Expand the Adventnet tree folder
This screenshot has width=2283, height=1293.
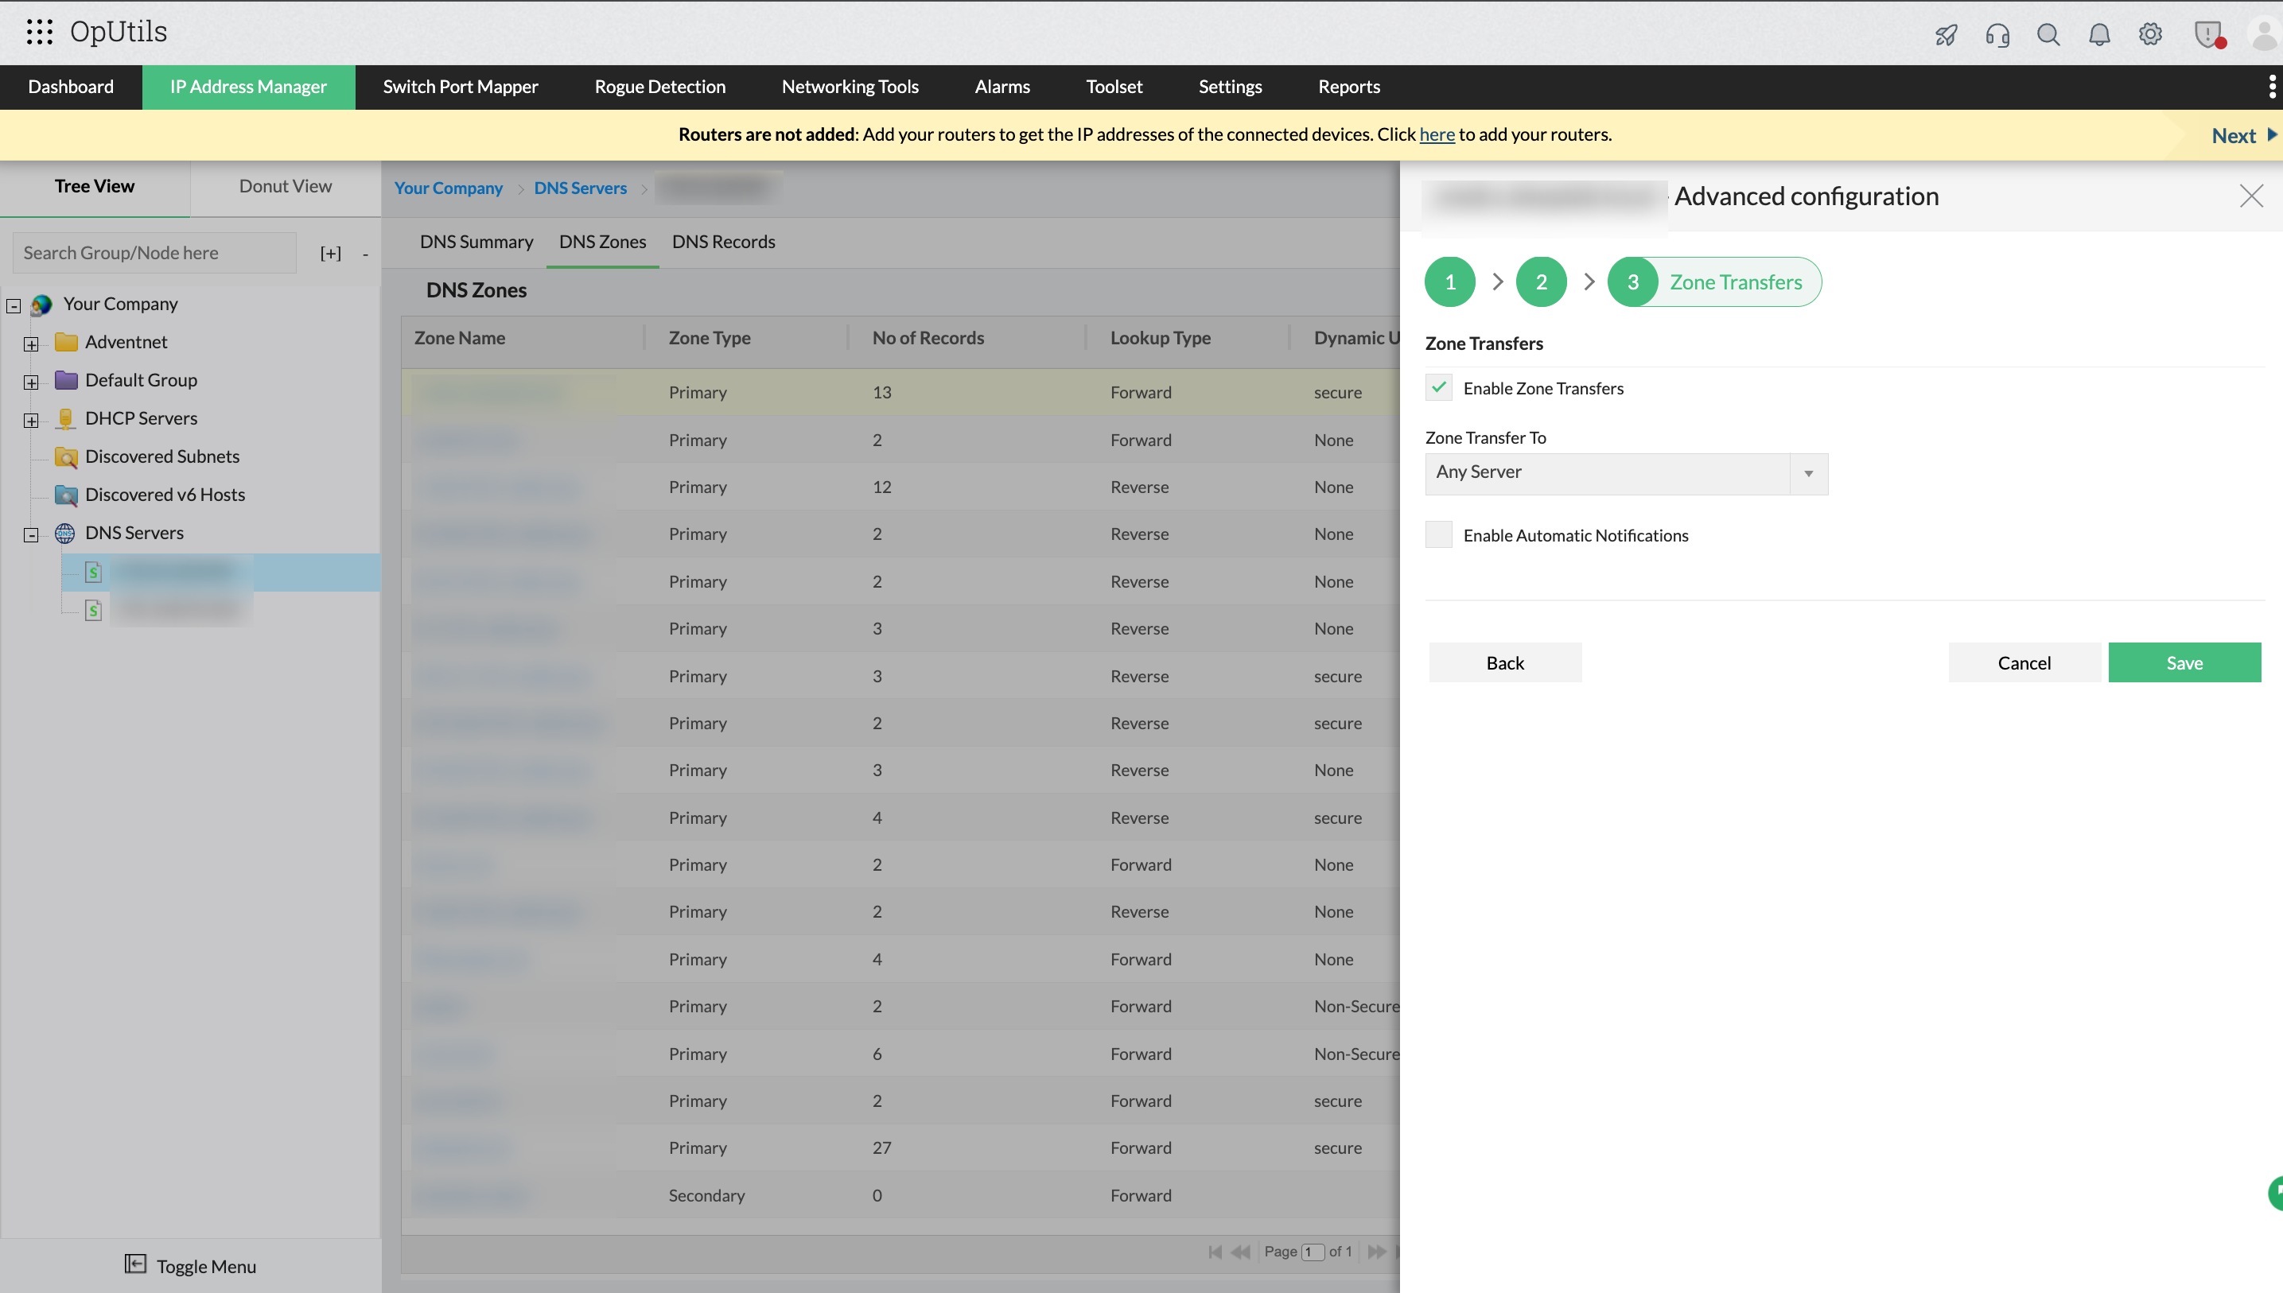(x=31, y=344)
